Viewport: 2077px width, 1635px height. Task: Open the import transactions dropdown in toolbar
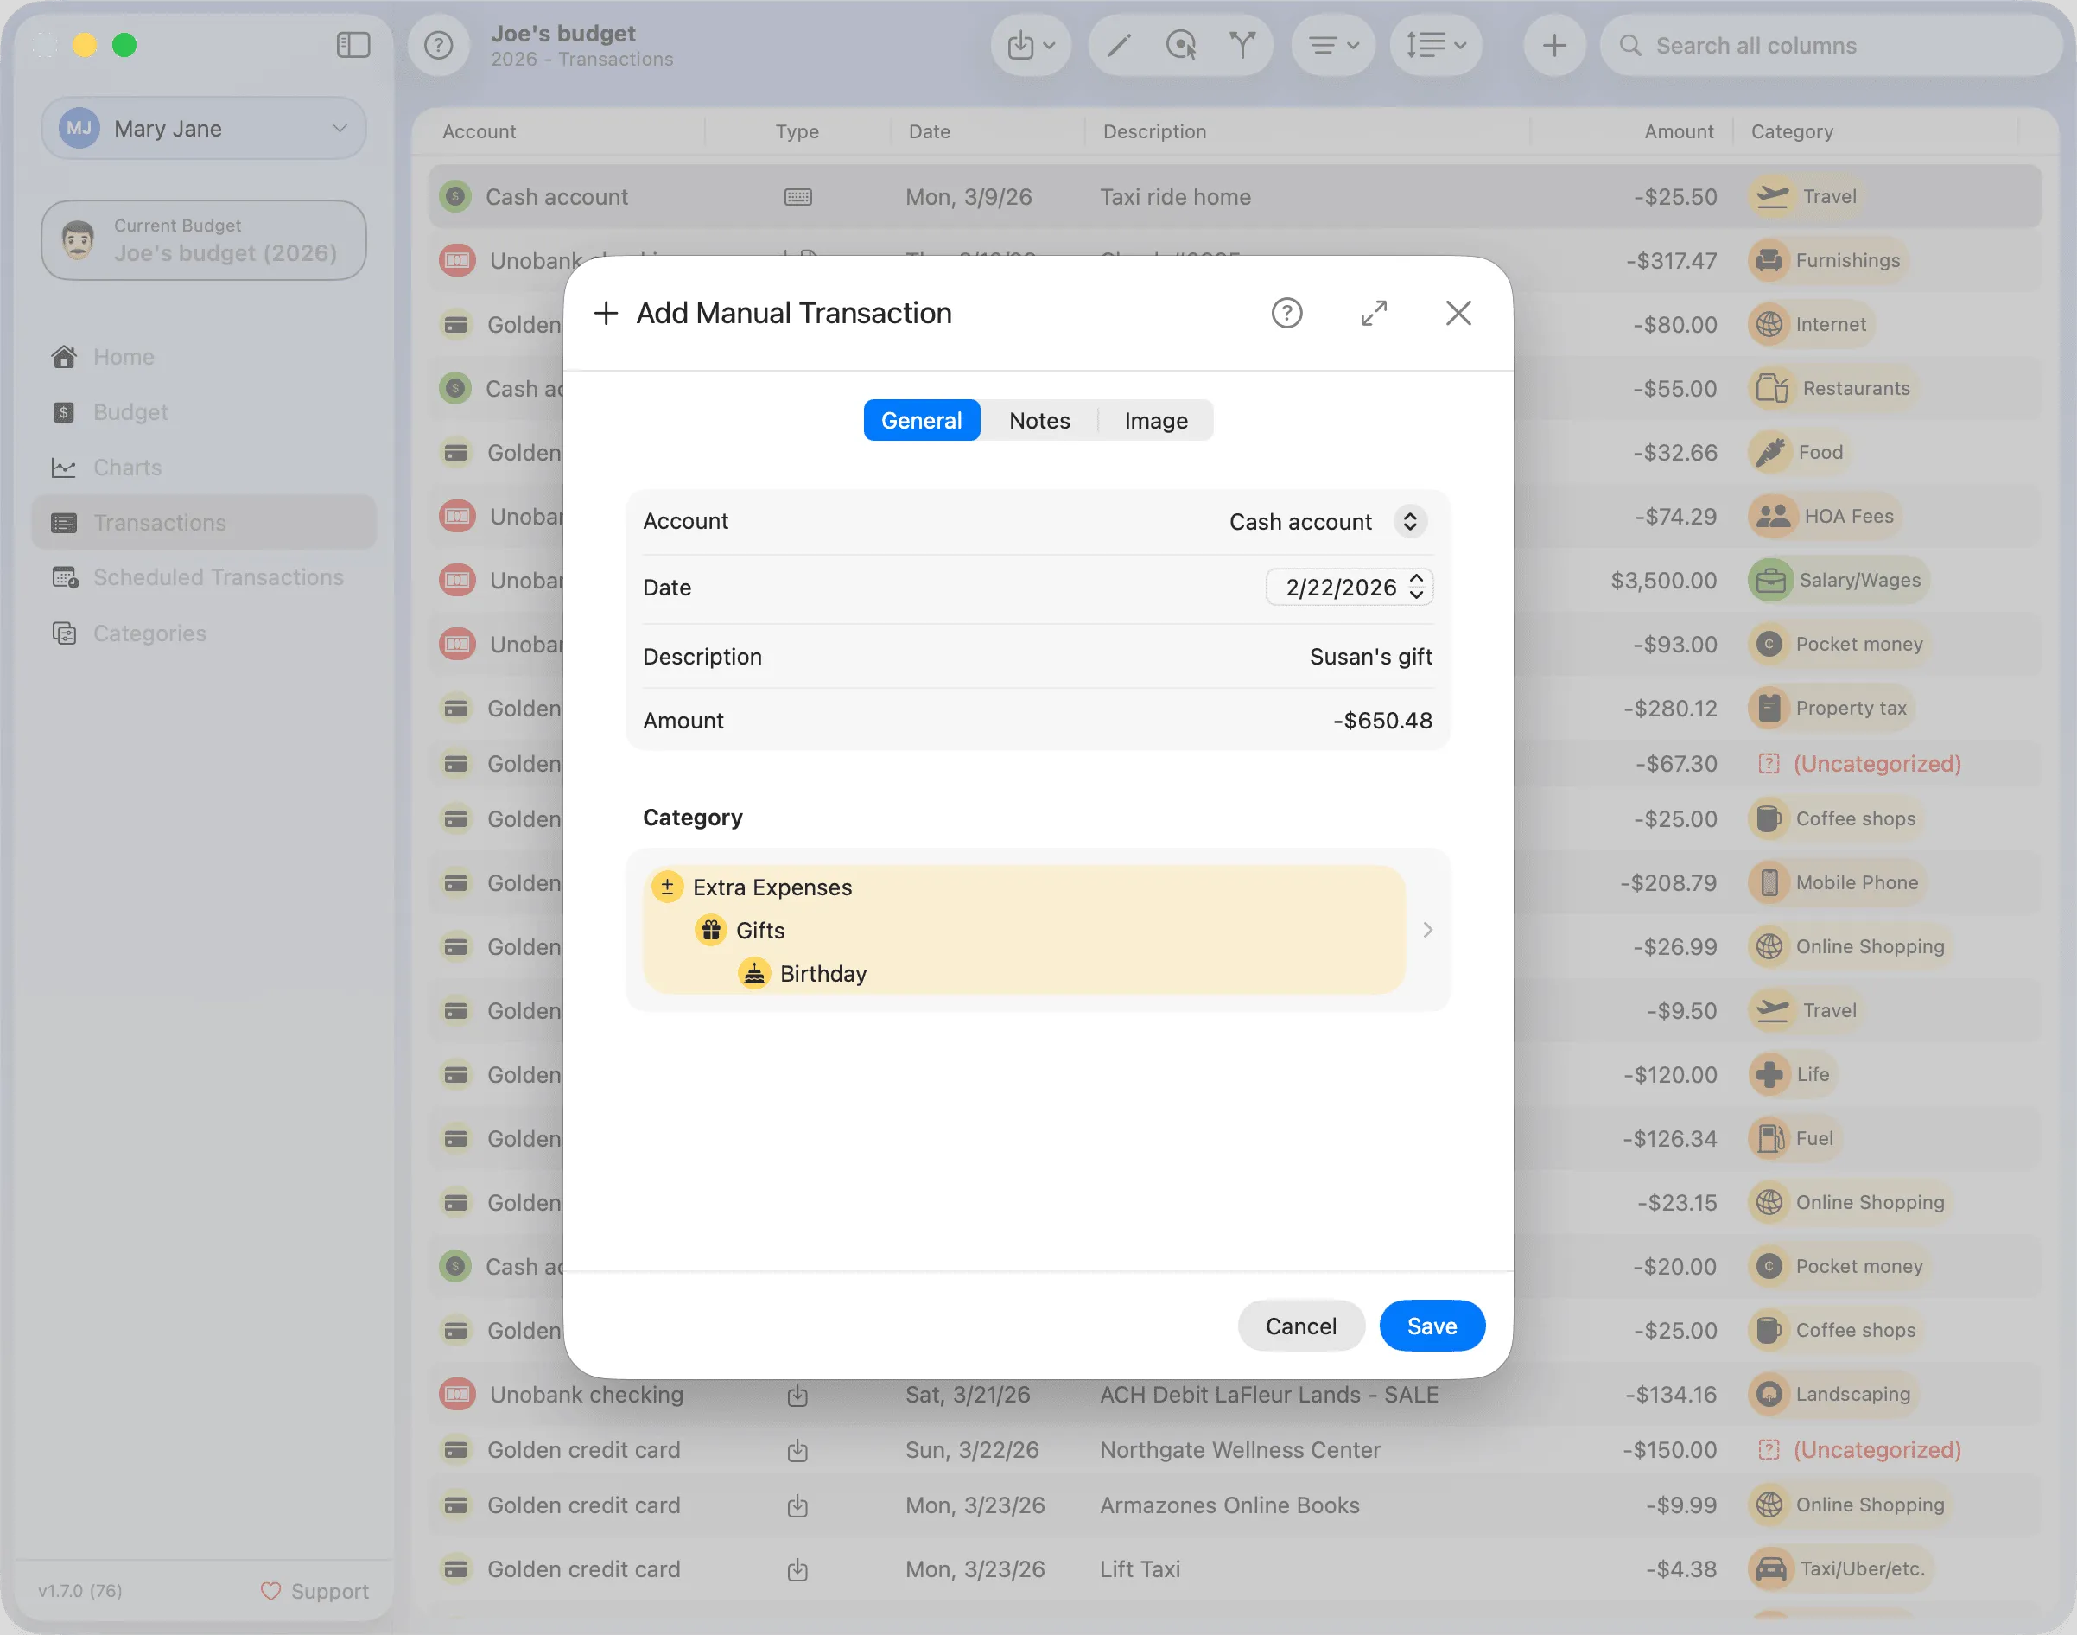point(1031,45)
